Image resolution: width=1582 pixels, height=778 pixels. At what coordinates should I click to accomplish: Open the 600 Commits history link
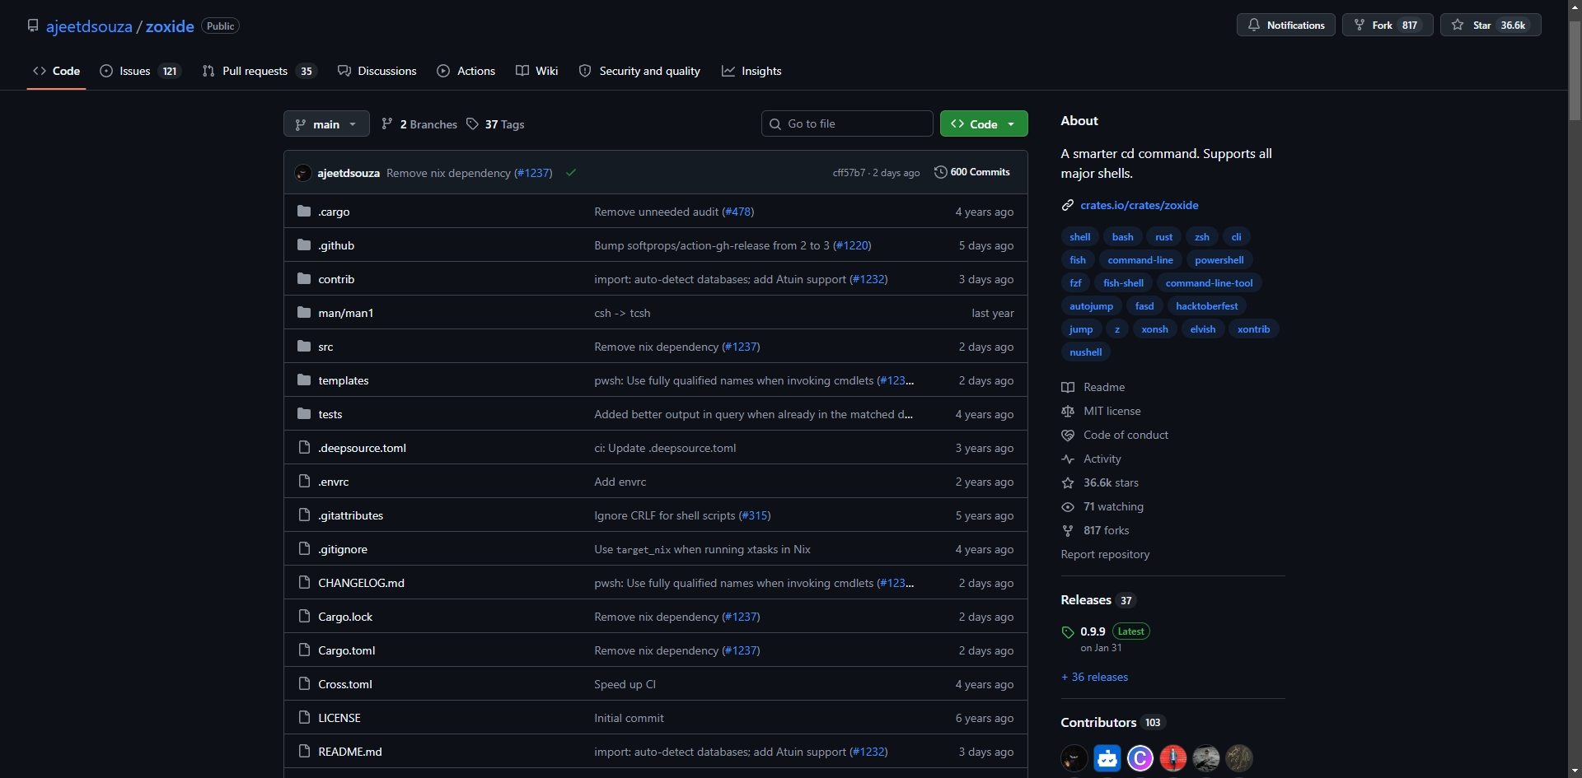tap(972, 172)
